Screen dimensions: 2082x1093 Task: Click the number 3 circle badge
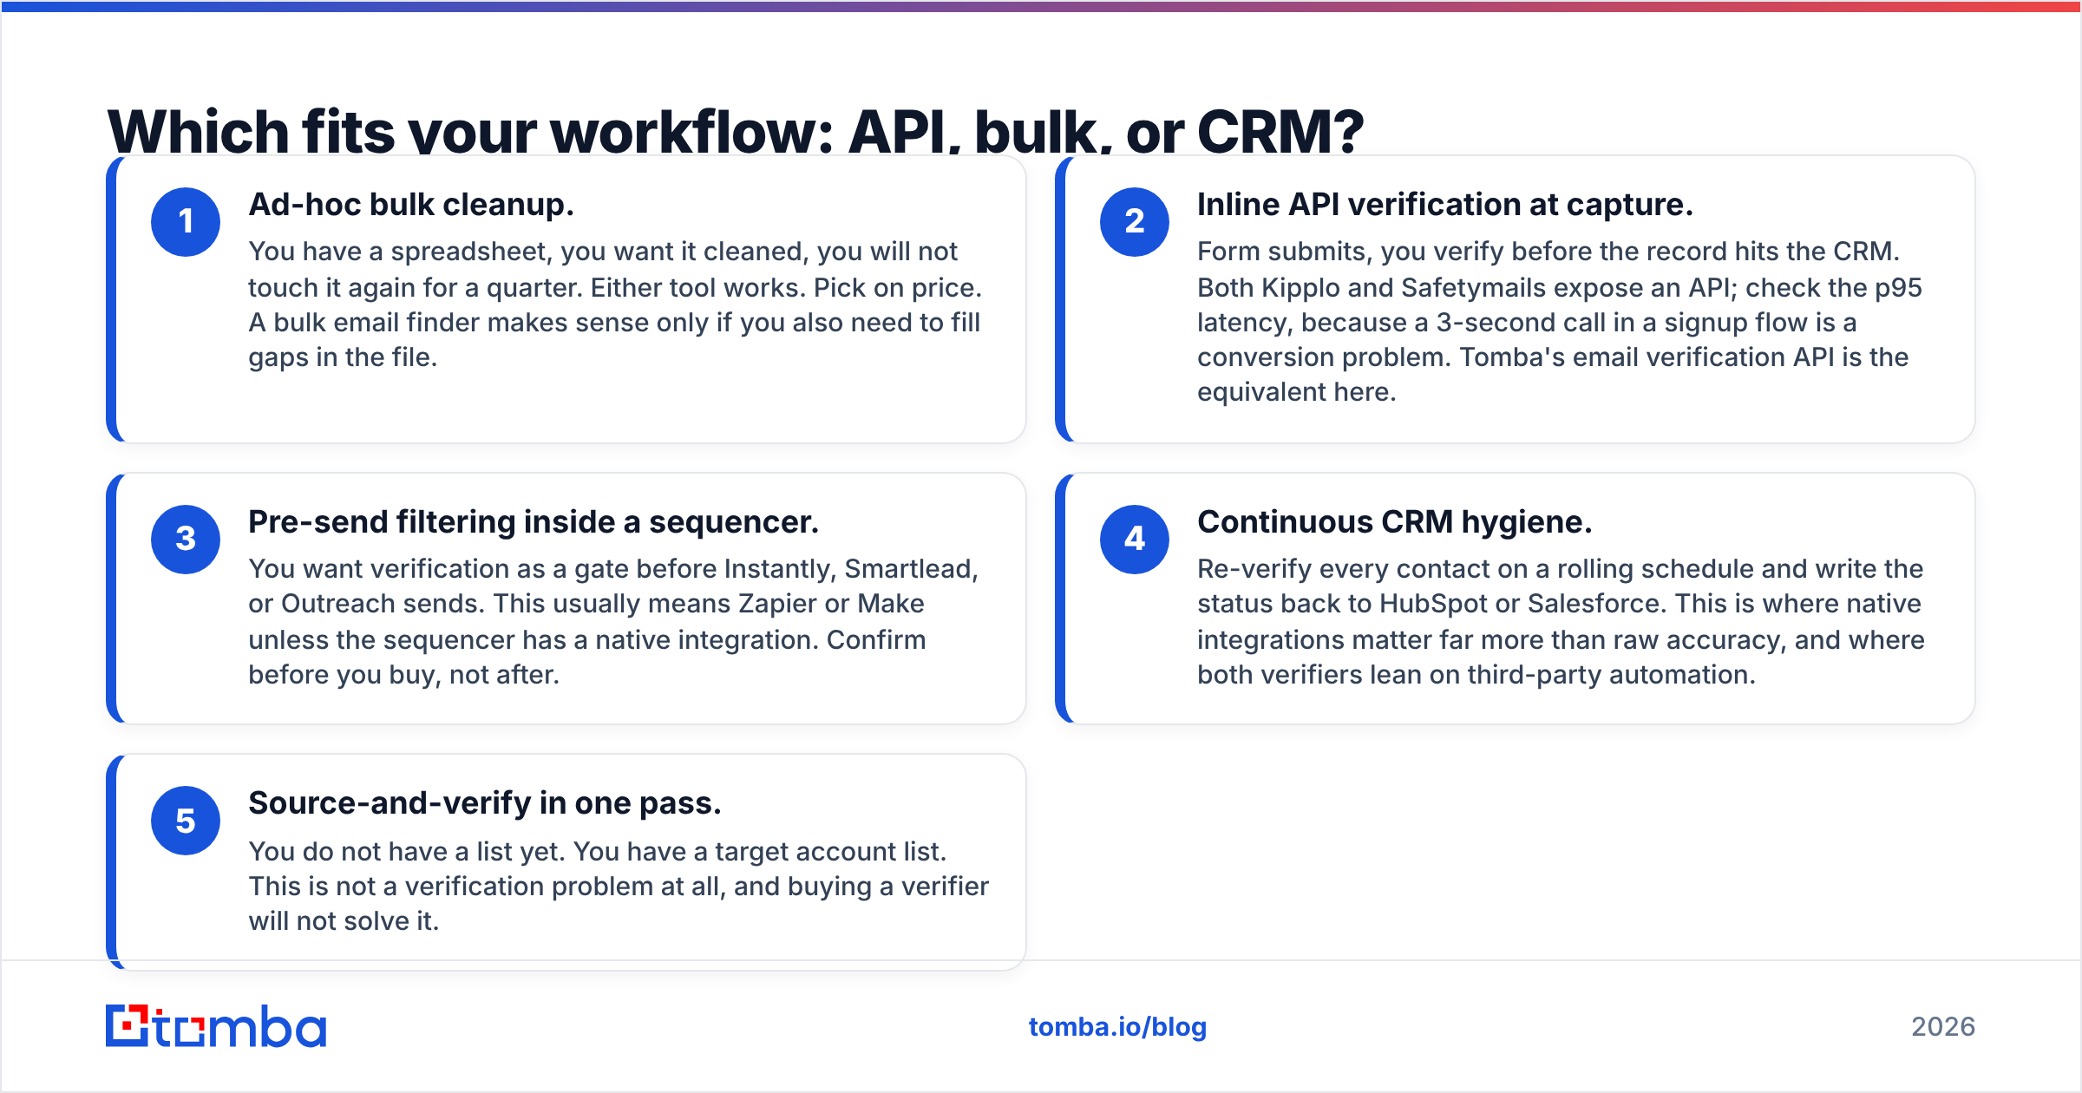[186, 540]
